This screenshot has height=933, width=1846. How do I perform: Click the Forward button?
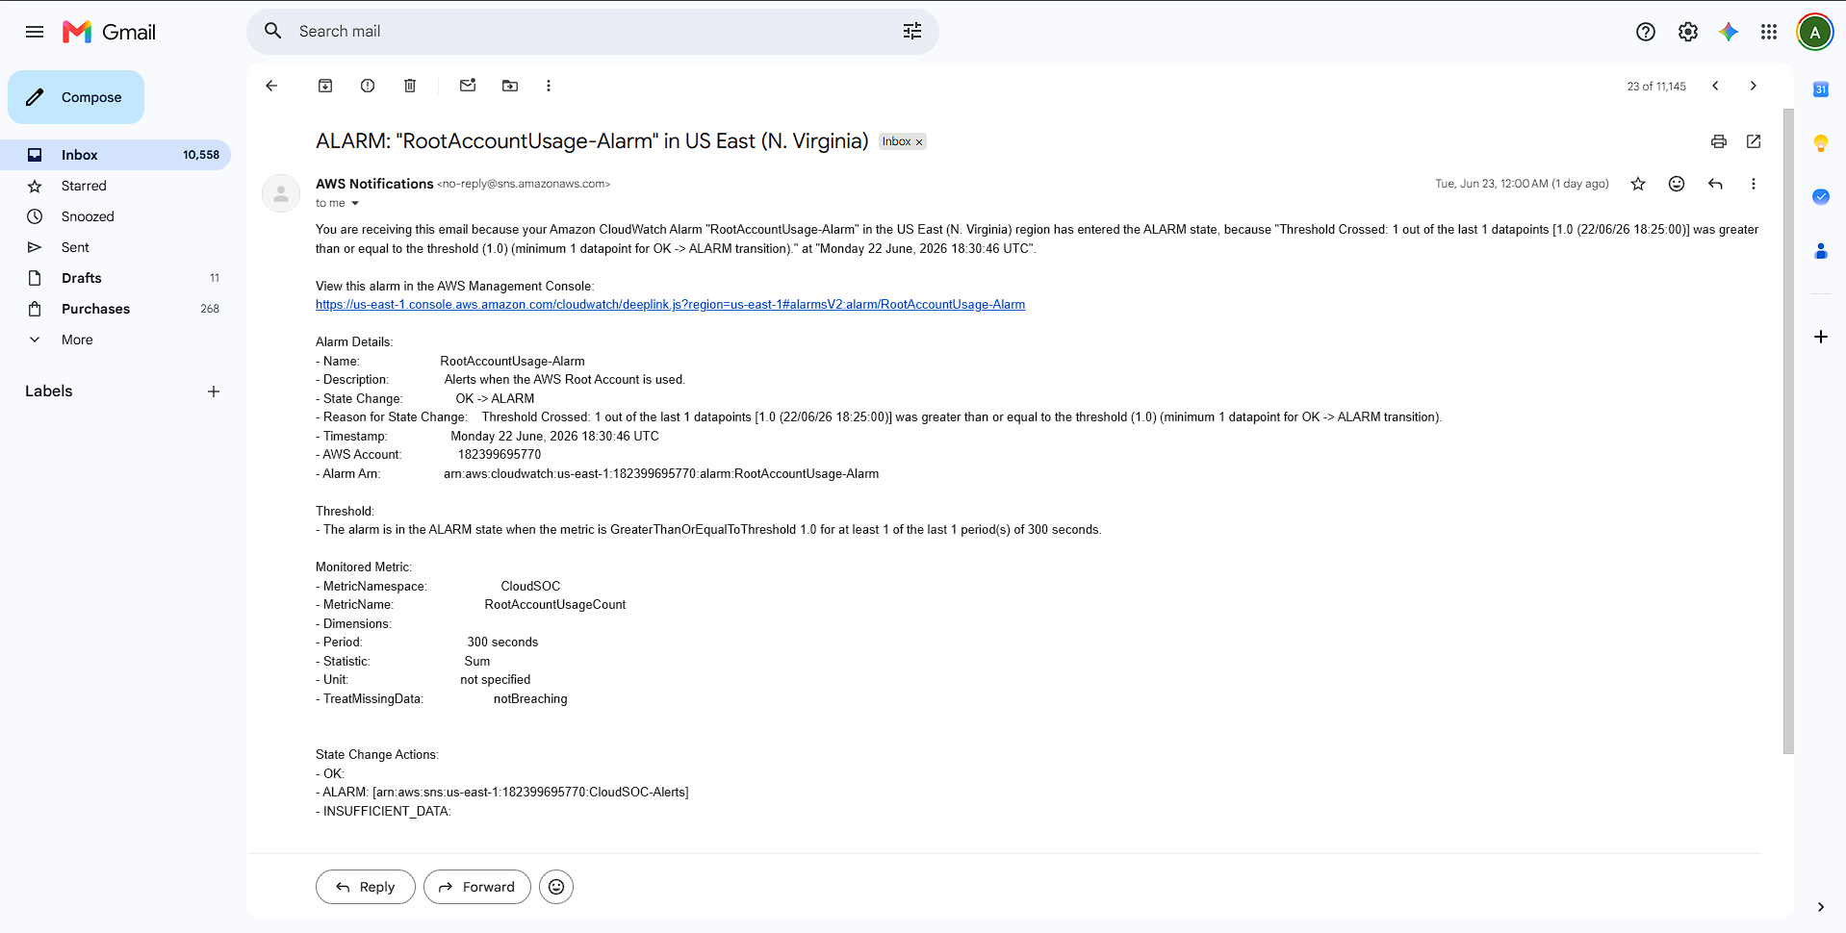477,887
